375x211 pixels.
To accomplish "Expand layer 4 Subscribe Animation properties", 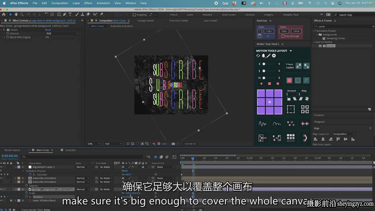I will click(16, 178).
